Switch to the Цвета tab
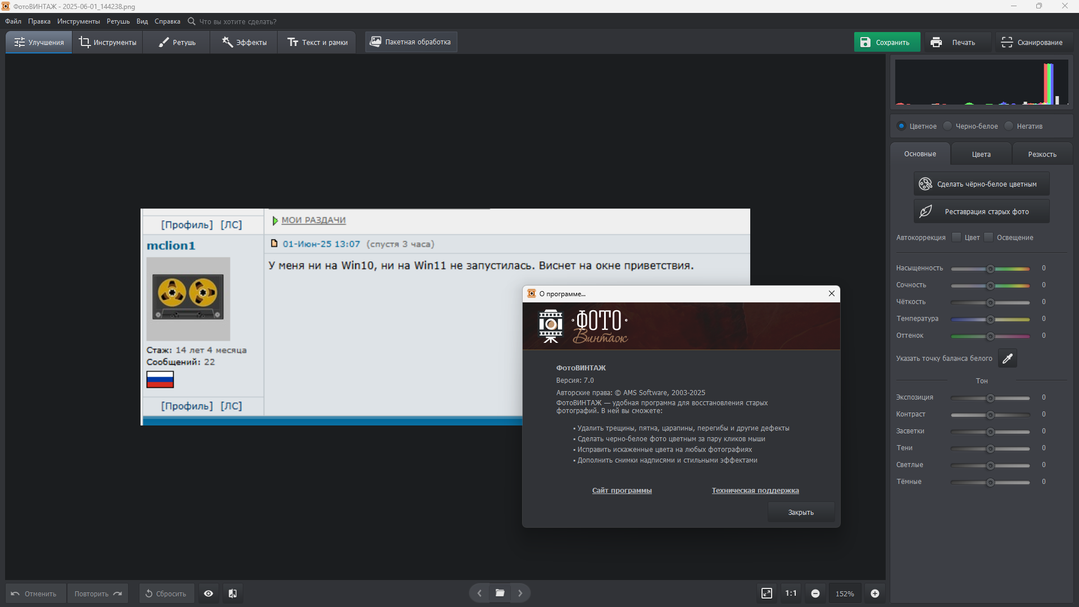 pyautogui.click(x=981, y=154)
